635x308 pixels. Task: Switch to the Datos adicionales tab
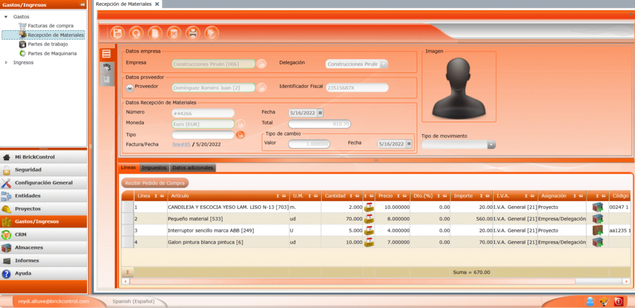click(x=193, y=168)
